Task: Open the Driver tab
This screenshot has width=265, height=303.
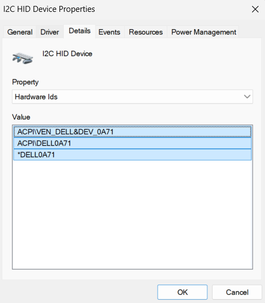Action: [x=50, y=32]
